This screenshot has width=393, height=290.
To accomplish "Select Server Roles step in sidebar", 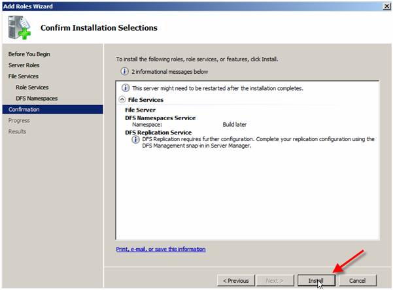I will [24, 65].
